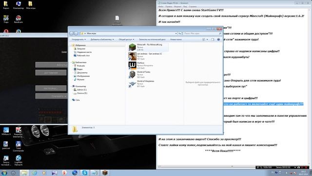This screenshot has width=312, height=176.
Task: Switch to Explorer folder taskbar button
Action: [x=24, y=173]
